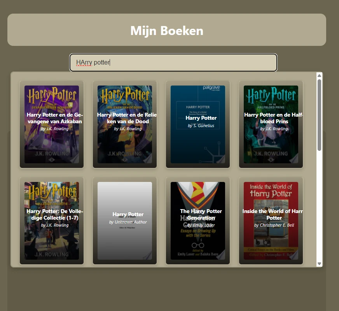Click author S. Gunelius under Harry Potter
339x311 pixels.
(x=201, y=125)
